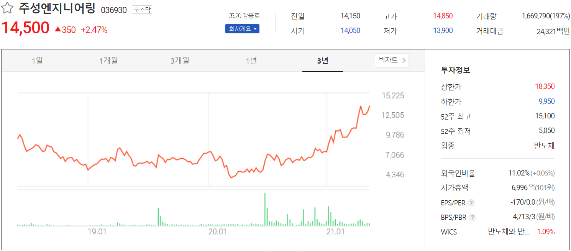
Task: Click the 업종 value 반도체
Action: [545, 146]
